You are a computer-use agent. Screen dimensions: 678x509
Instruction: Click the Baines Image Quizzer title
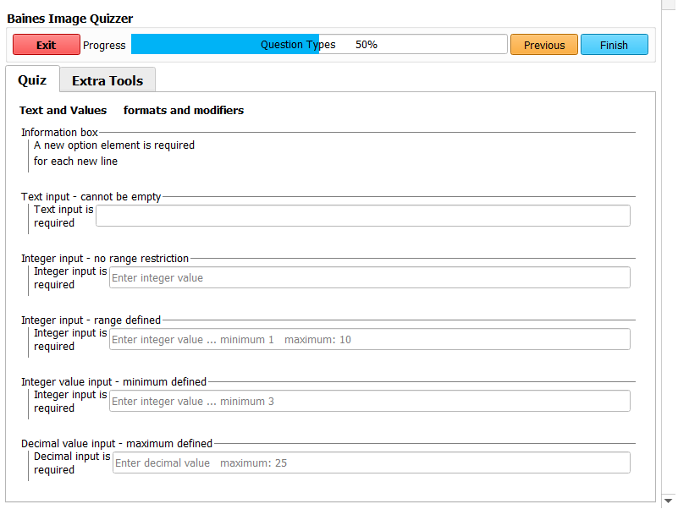tap(69, 19)
